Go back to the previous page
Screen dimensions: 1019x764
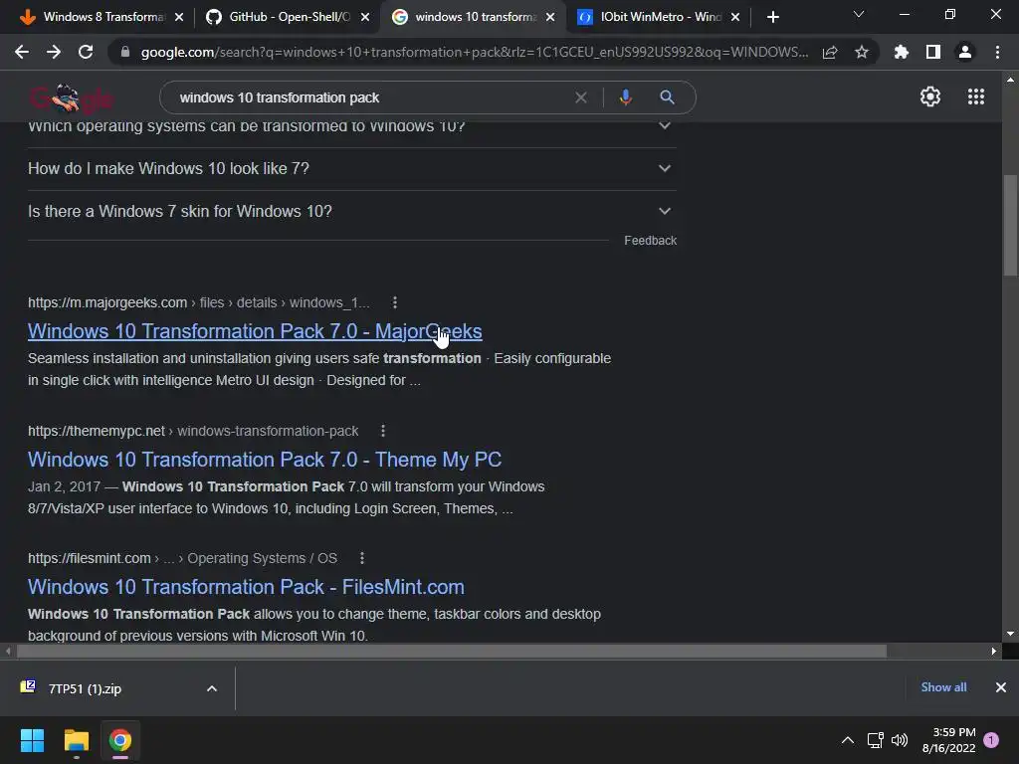(22, 52)
